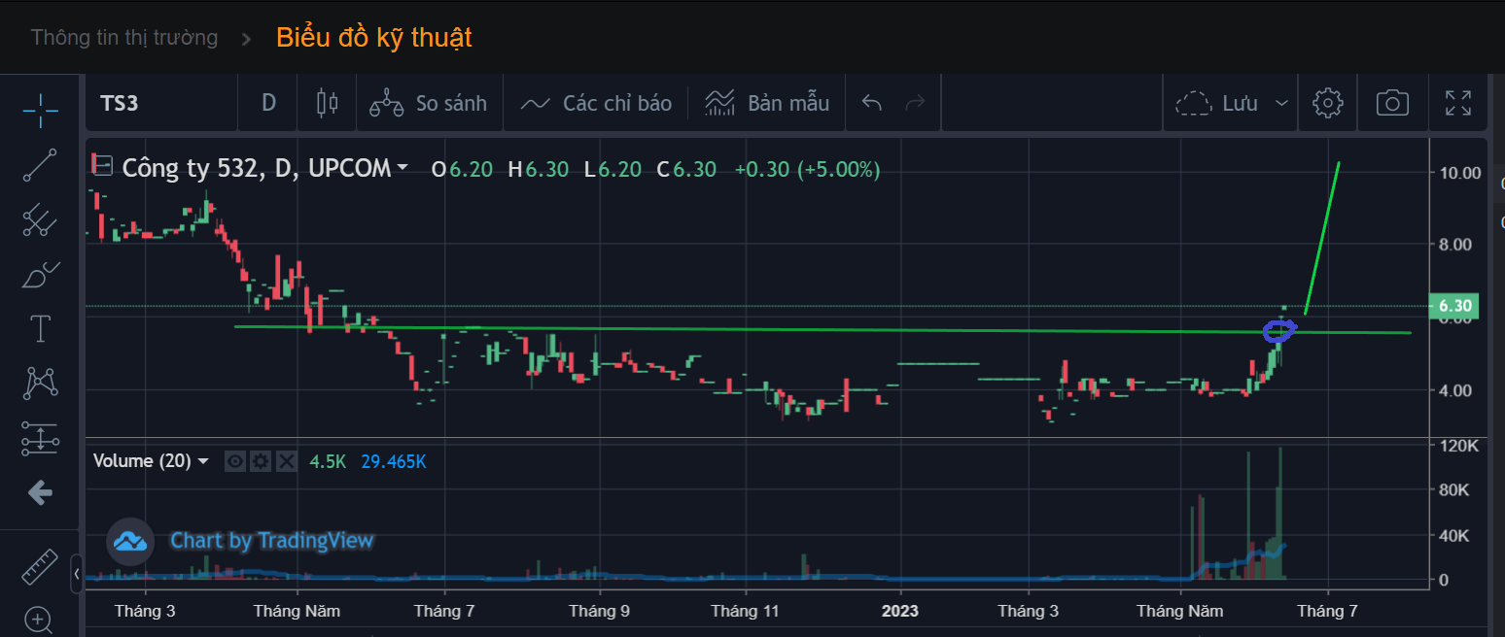This screenshot has height=637, width=1505.
Task: Select the pitchfork tool
Action: (x=40, y=220)
